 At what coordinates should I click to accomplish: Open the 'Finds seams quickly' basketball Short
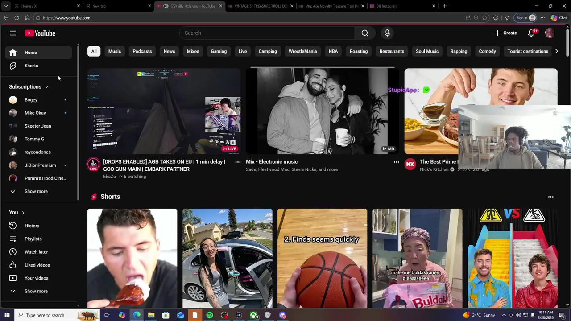322,258
